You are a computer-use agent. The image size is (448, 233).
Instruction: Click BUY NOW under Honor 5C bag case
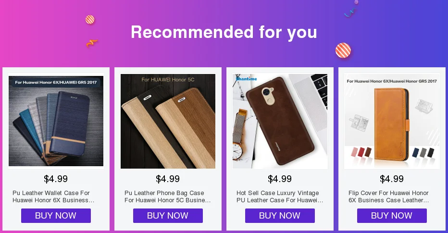[168, 216]
